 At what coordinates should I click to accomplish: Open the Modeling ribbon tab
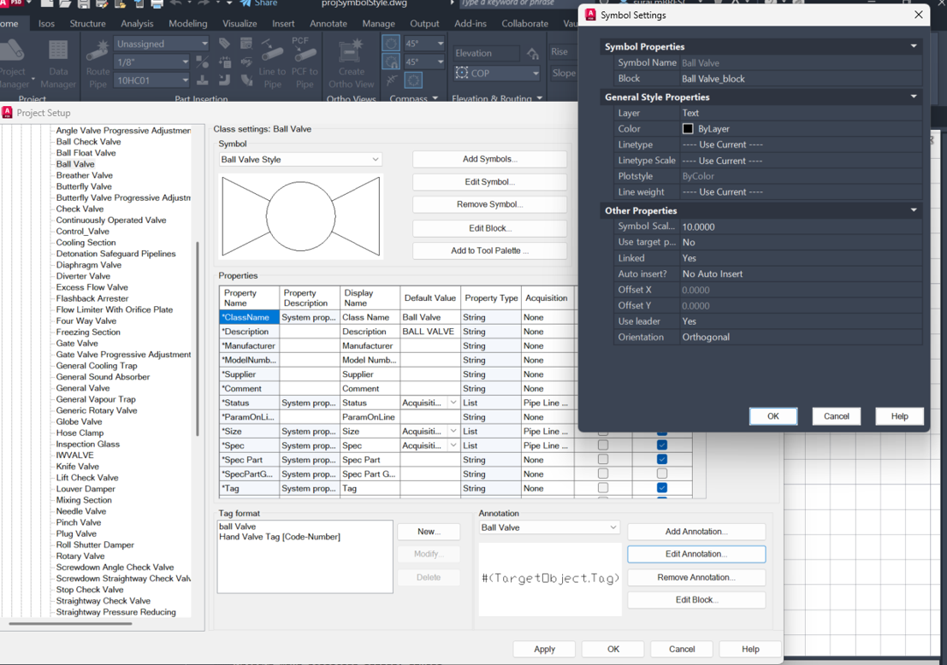pos(187,24)
